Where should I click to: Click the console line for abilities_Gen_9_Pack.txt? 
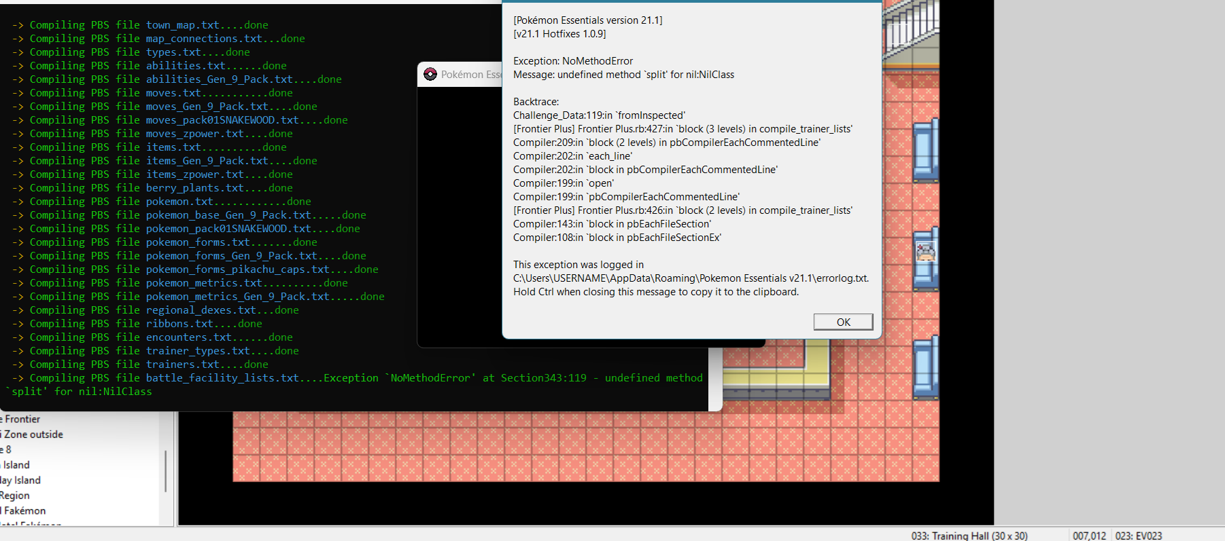coord(177,79)
